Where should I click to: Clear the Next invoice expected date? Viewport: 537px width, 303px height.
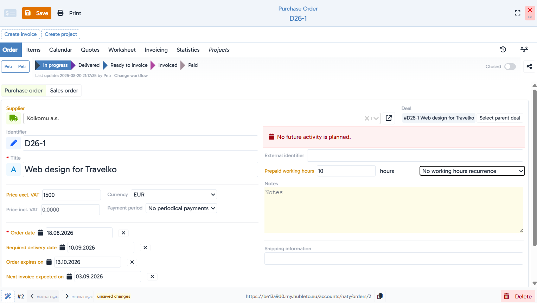152,277
